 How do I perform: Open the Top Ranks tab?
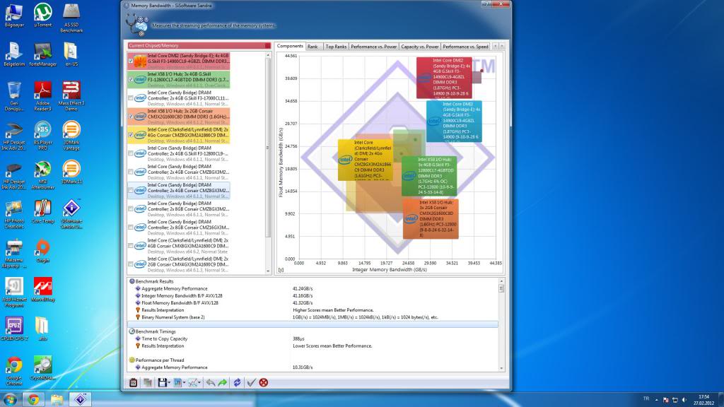tap(336, 47)
